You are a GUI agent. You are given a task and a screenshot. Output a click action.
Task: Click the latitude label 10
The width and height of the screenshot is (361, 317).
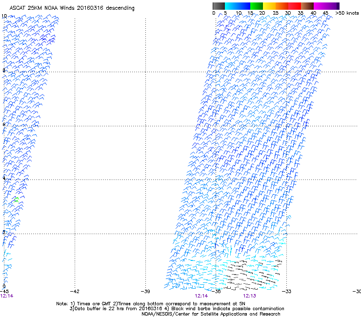click(4, 16)
